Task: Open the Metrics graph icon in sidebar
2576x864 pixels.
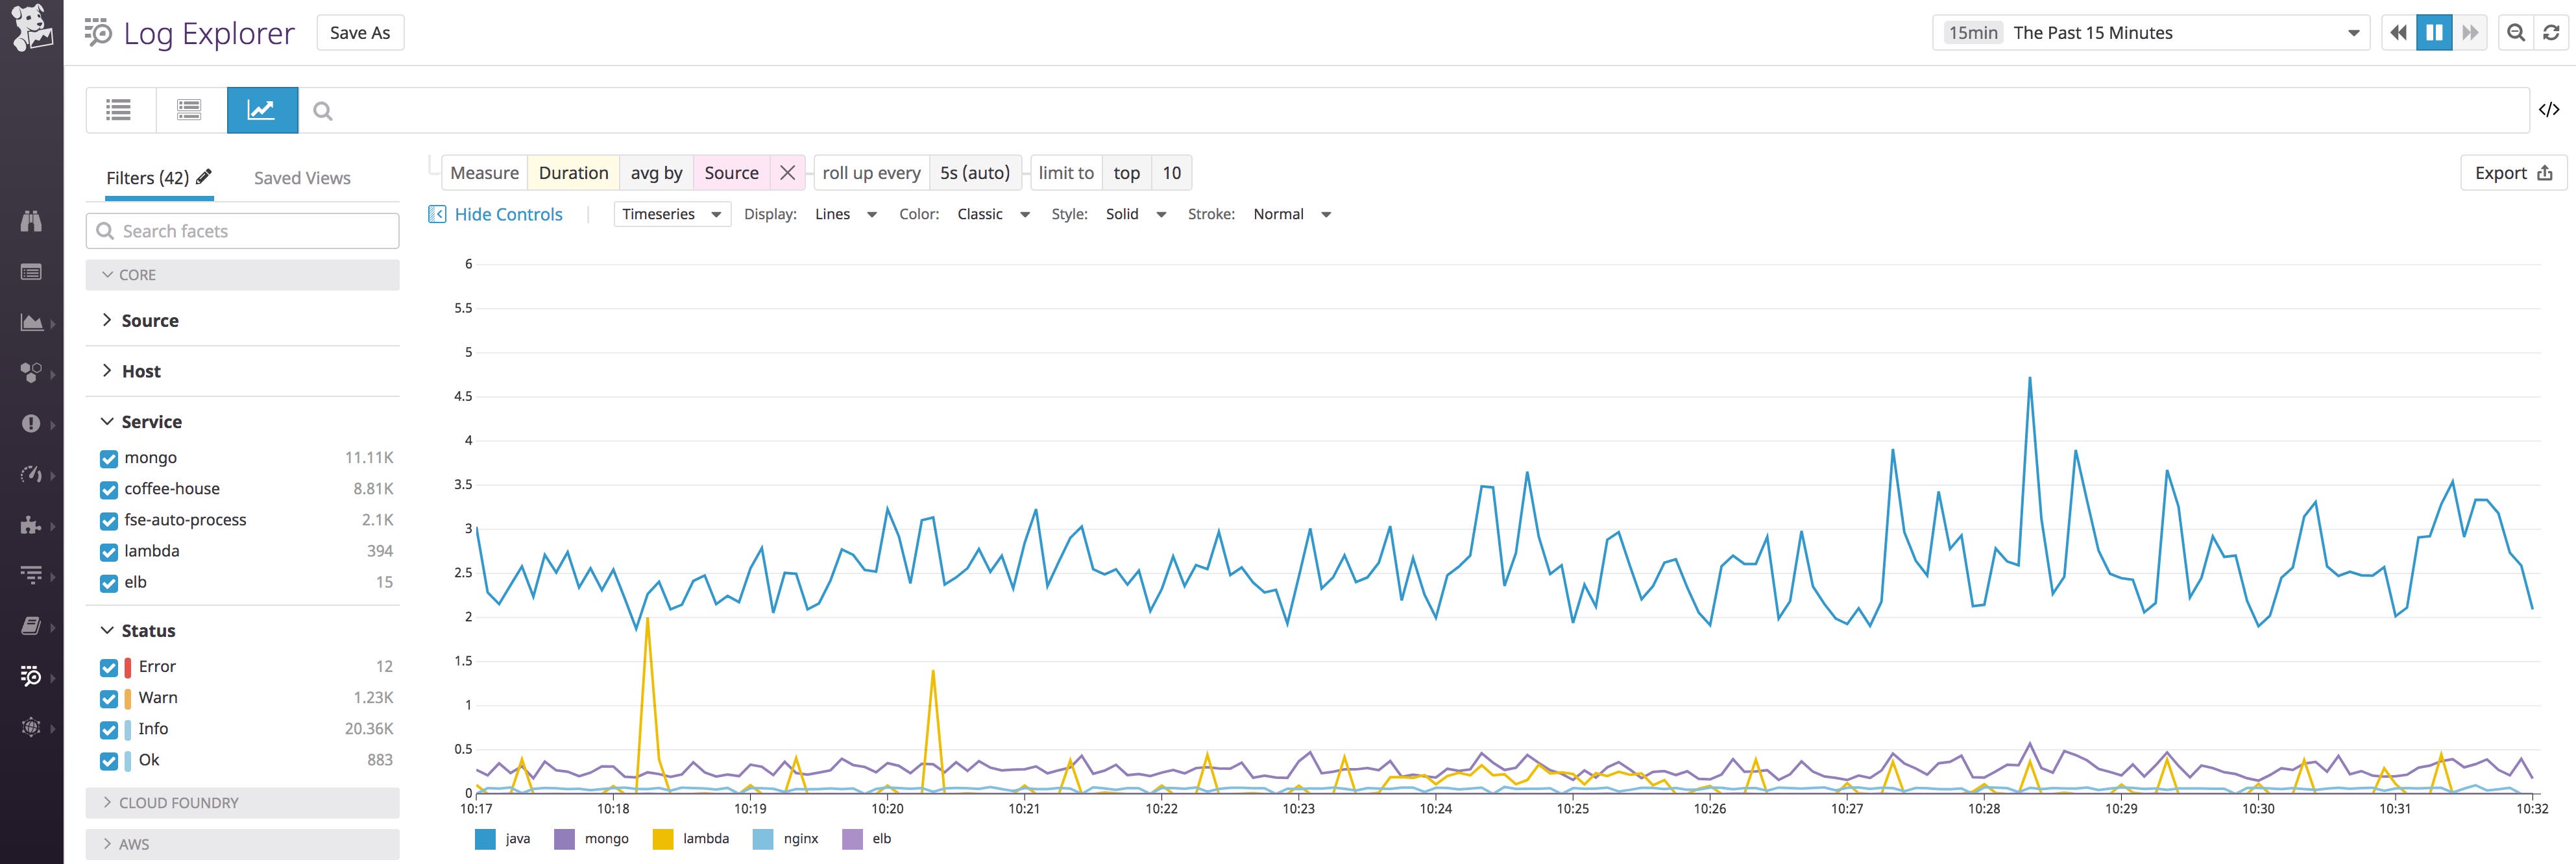Action: coord(31,322)
